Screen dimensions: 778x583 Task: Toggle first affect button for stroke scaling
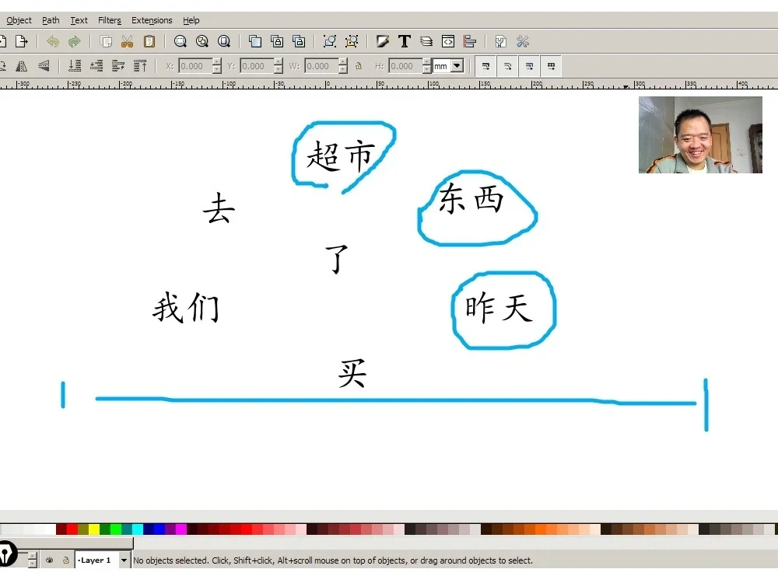(485, 66)
